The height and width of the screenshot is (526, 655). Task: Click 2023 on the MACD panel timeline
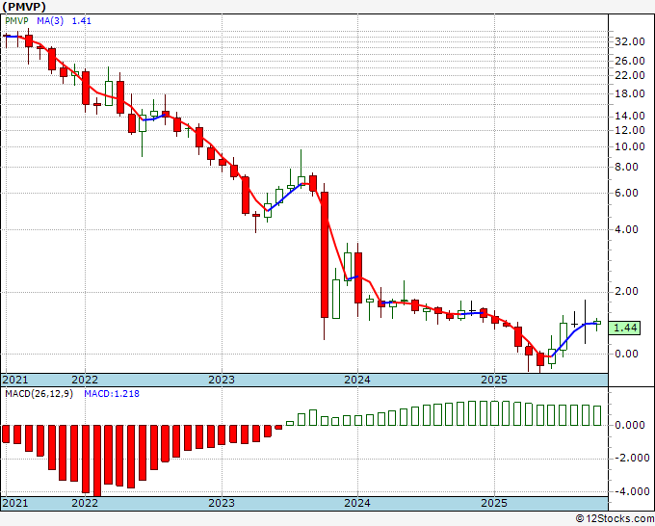pos(222,503)
